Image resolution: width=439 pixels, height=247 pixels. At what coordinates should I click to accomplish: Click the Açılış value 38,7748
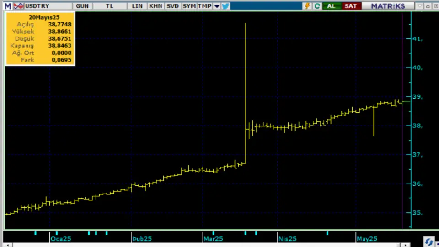pos(60,25)
